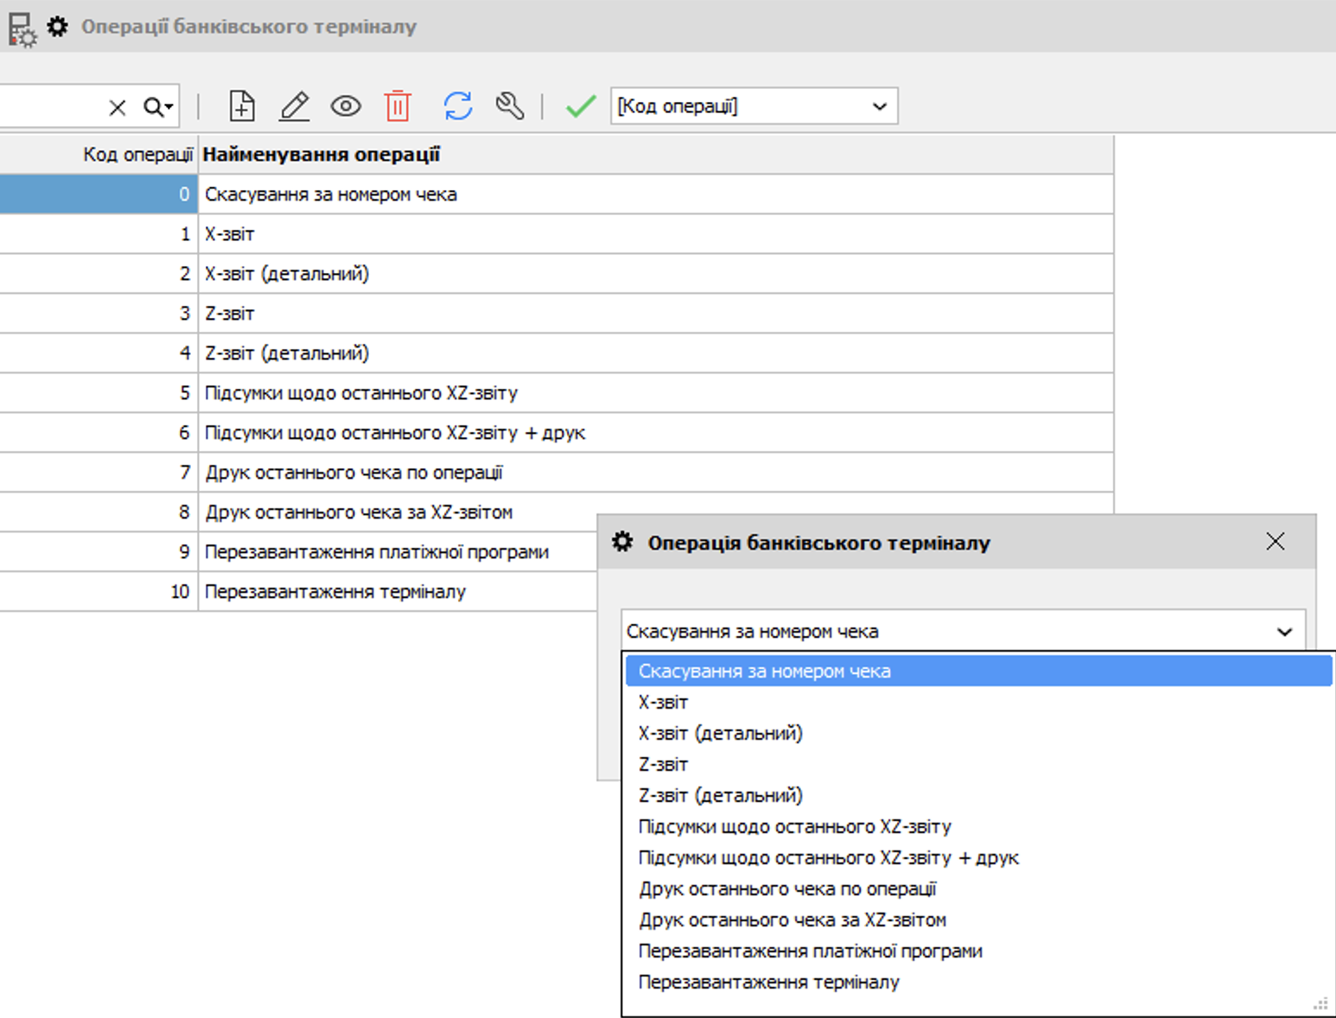Viewport: 1336px width, 1018px height.
Task: Click the Код операції column header
Action: click(137, 155)
